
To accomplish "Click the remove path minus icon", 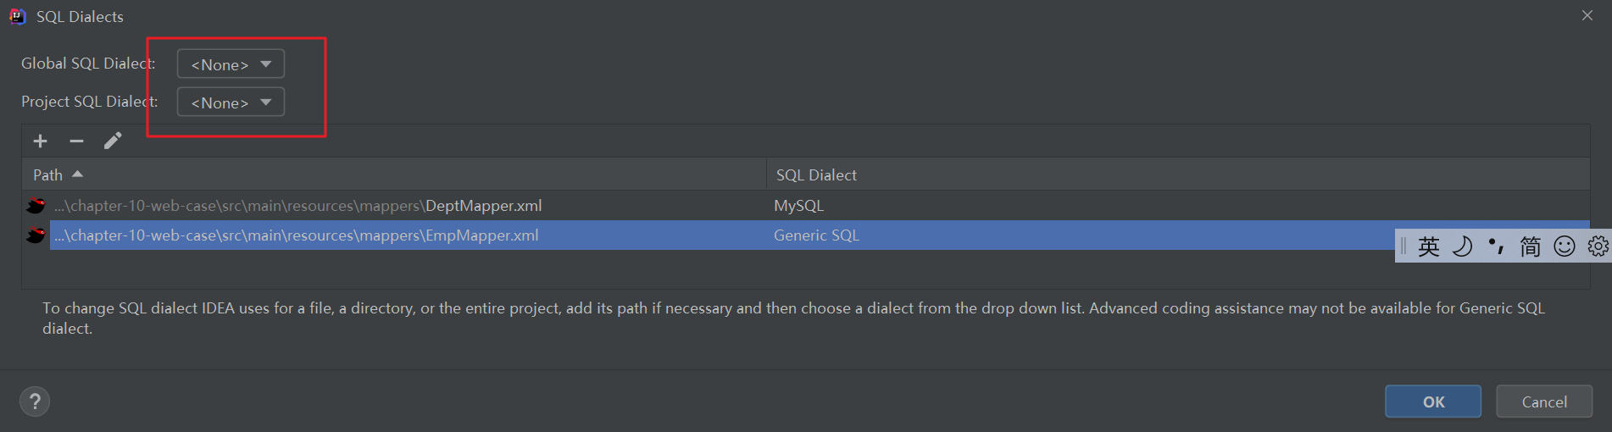I will [x=76, y=141].
